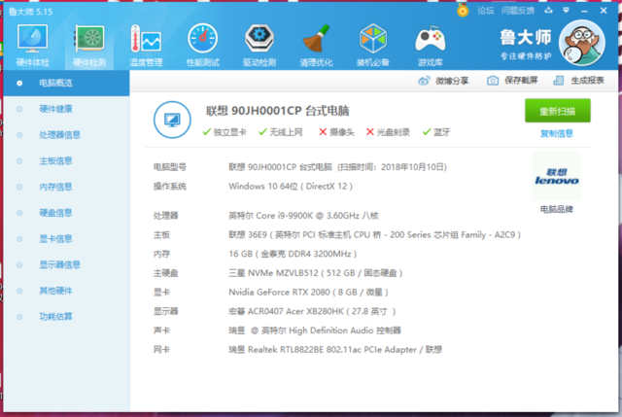The width and height of the screenshot is (622, 417).
Task: Open 游戏库 game library controller
Action: (x=430, y=46)
